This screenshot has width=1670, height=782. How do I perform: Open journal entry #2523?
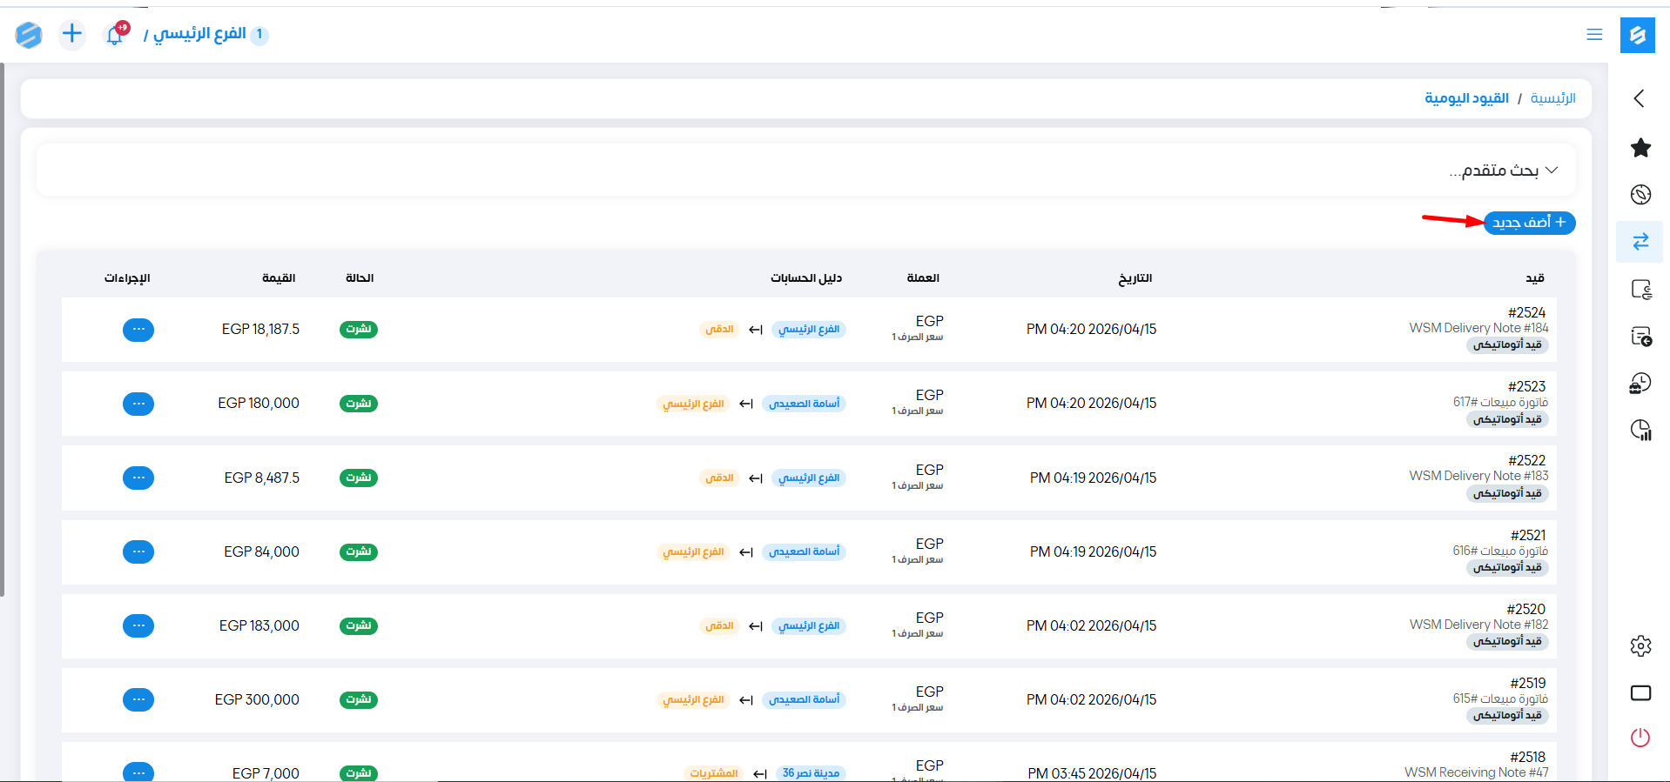[x=1526, y=387]
